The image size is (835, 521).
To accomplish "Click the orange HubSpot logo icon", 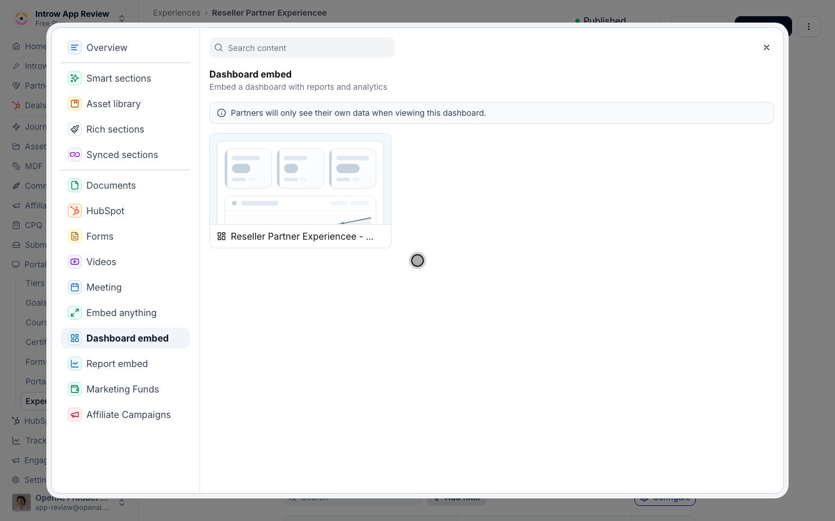I will pos(75,211).
